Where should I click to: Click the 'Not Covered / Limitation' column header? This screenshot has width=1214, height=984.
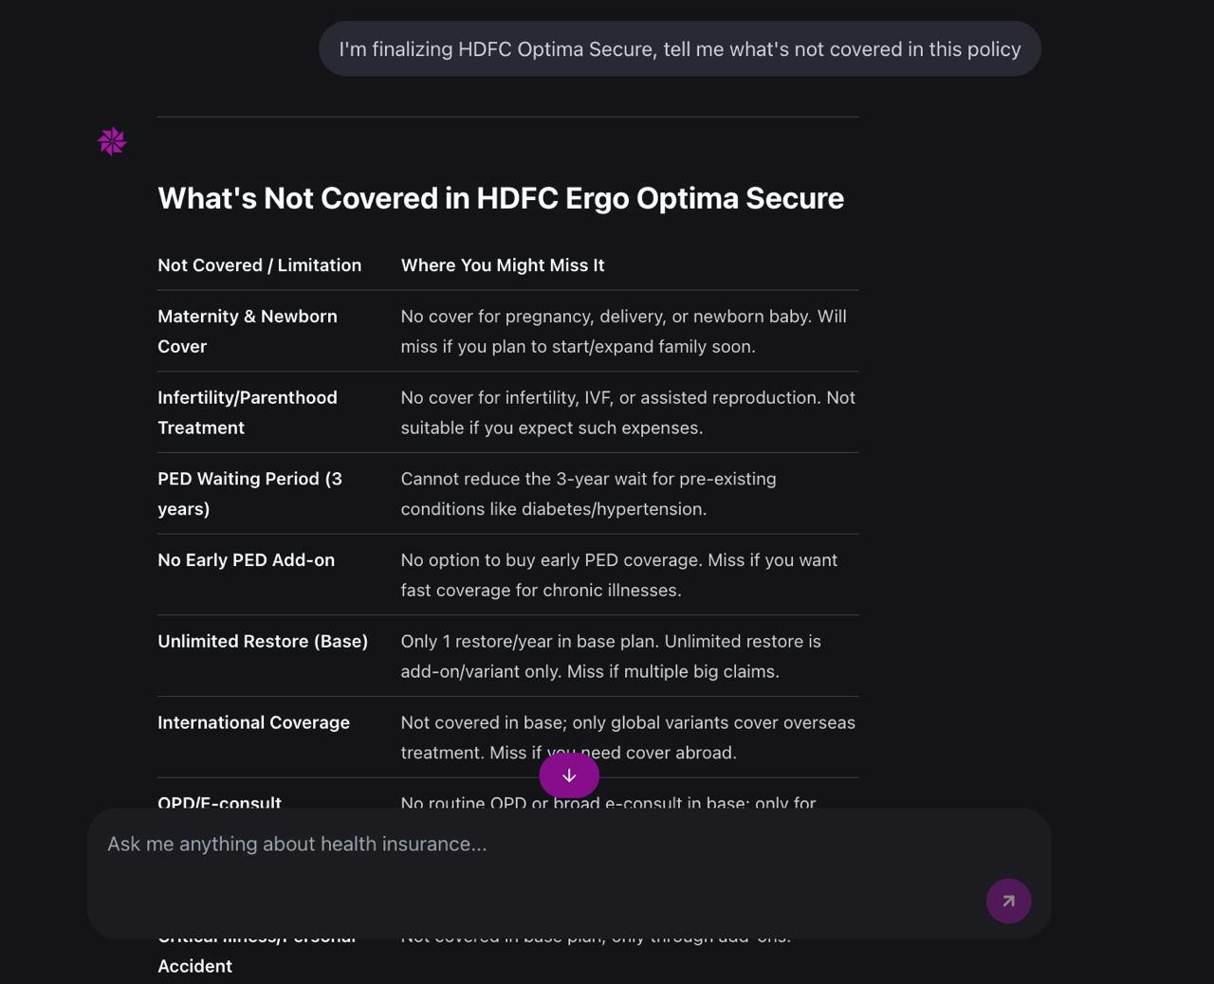click(260, 265)
